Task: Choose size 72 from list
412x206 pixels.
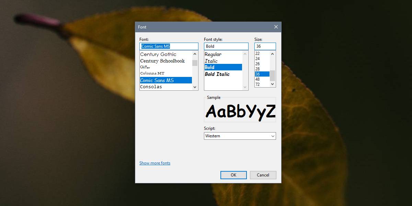Action: [257, 84]
